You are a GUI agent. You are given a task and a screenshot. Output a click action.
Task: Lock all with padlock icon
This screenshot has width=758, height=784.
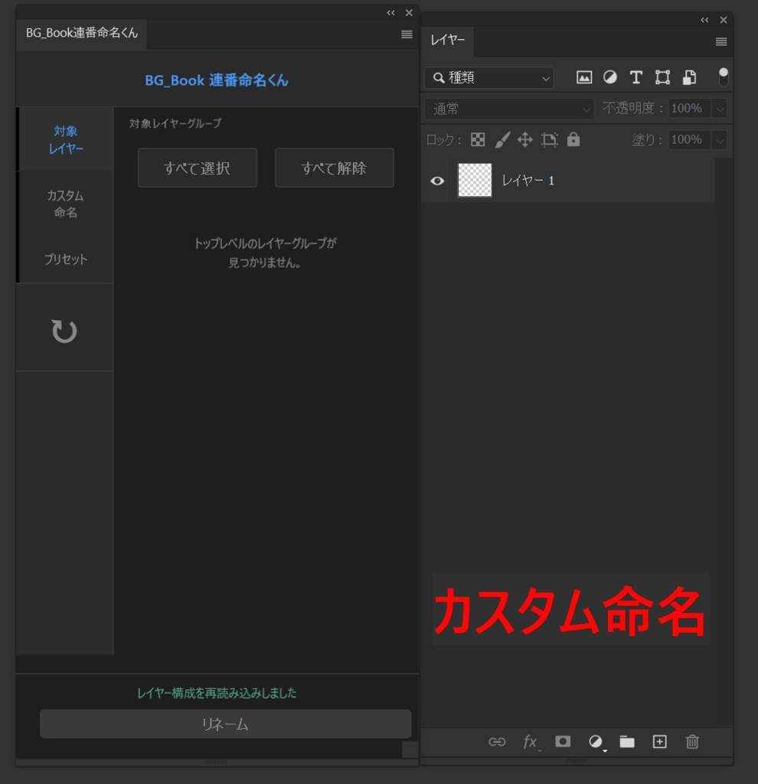point(573,139)
